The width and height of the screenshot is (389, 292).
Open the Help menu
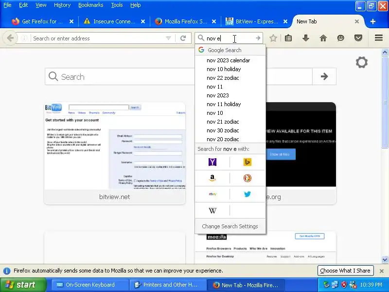point(136,5)
